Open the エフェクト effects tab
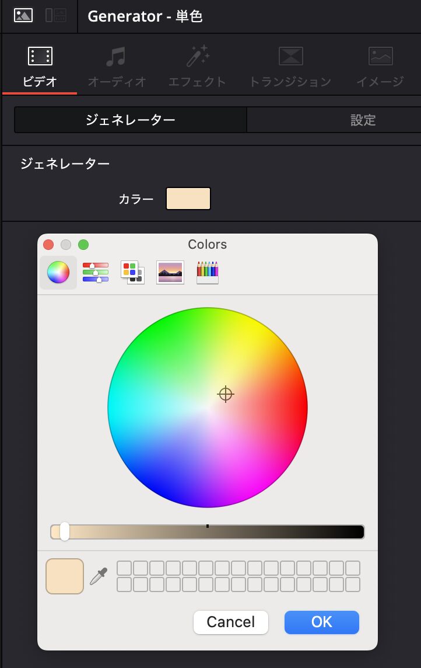Image resolution: width=421 pixels, height=668 pixels. coord(197,67)
